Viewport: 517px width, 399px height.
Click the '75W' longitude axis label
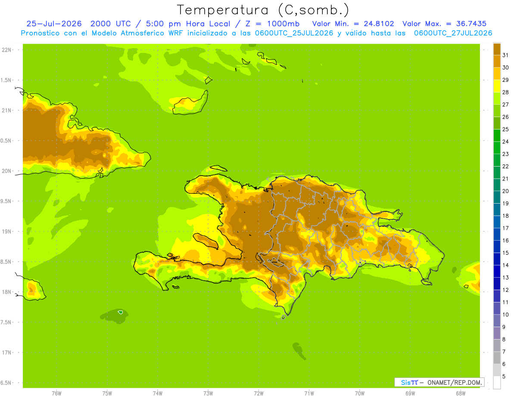(107, 393)
